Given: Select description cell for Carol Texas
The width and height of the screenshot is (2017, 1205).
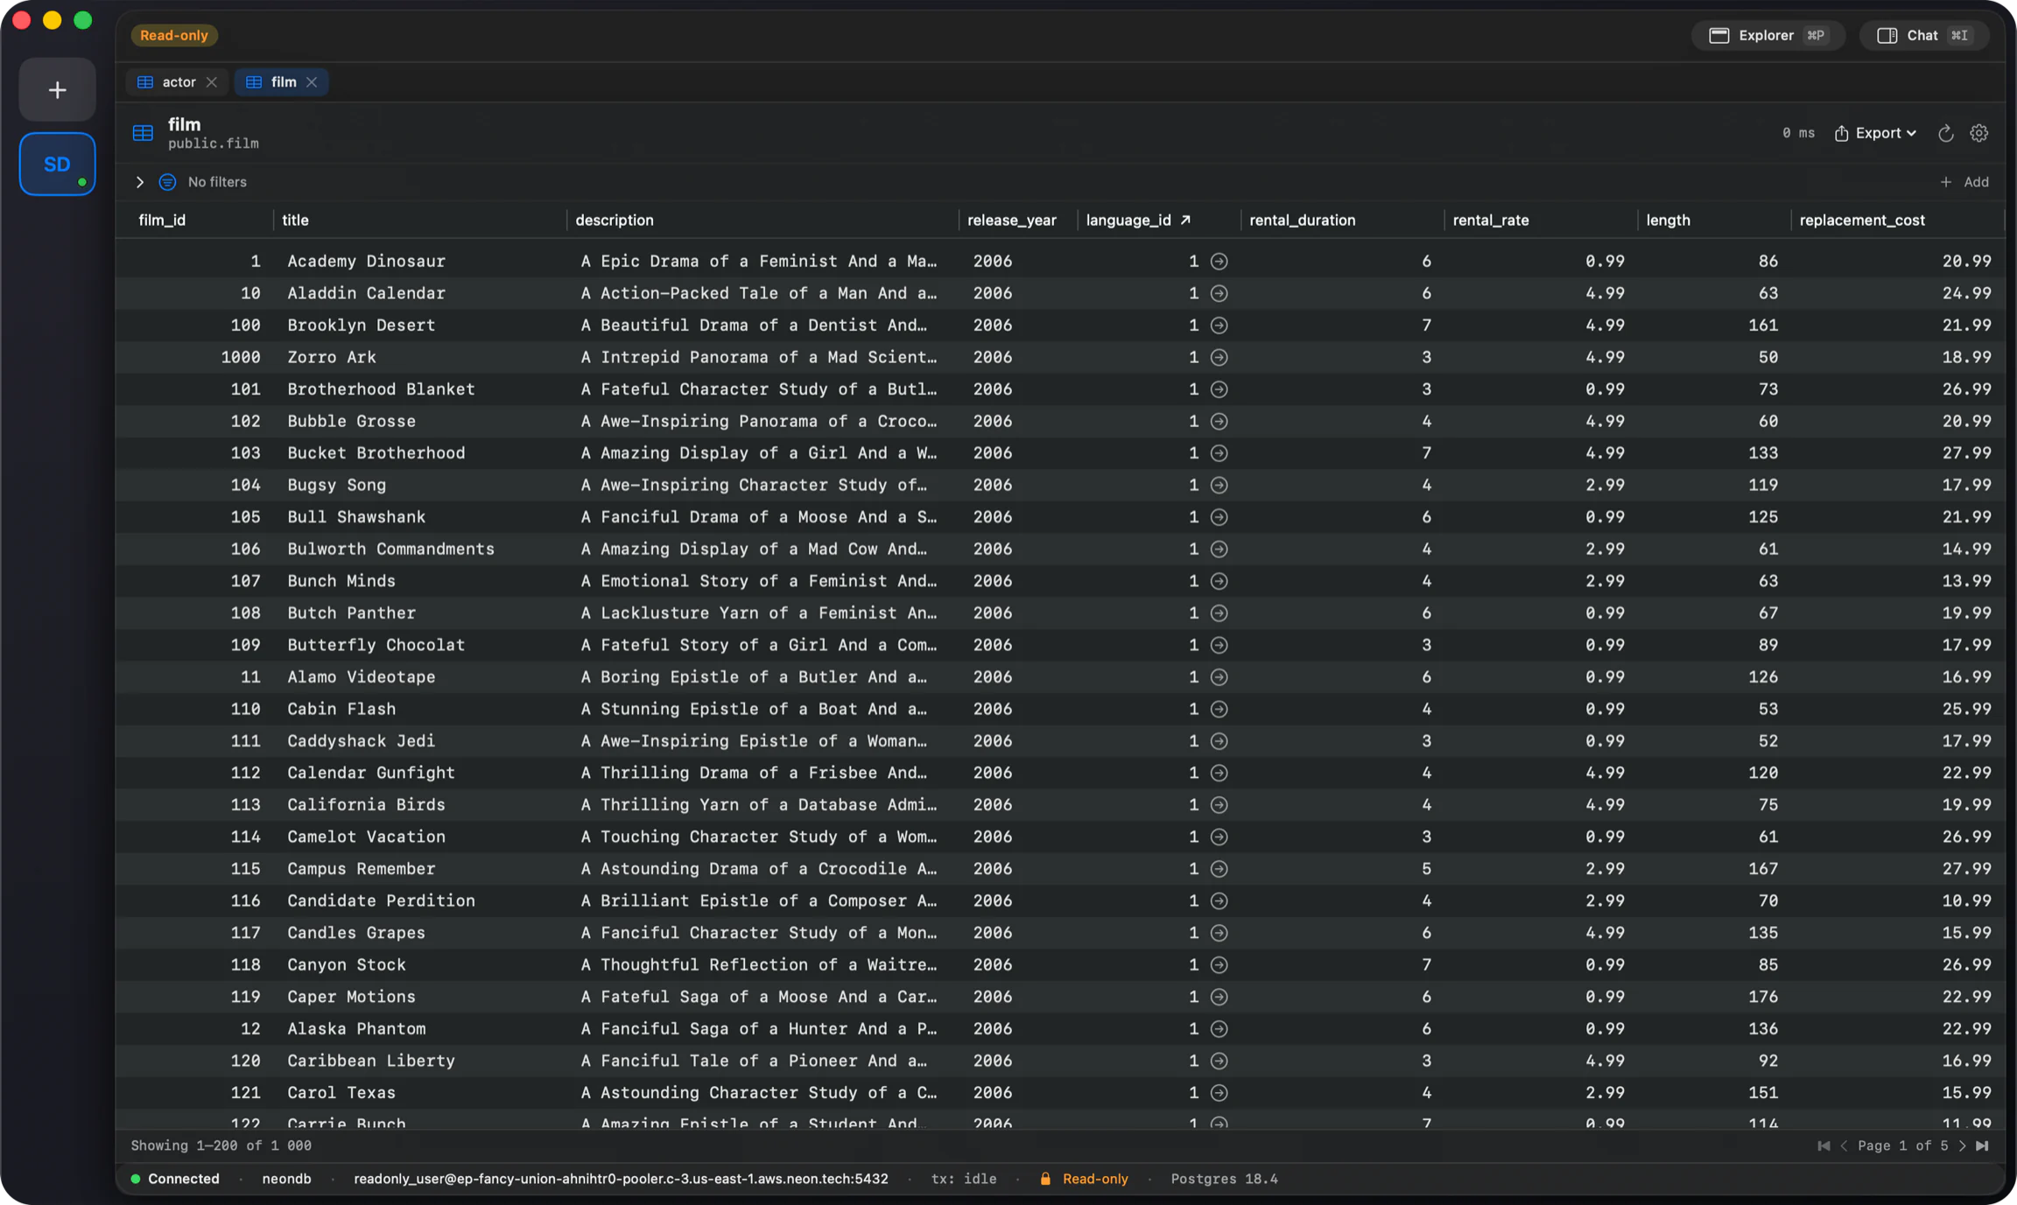Looking at the screenshot, I should tap(759, 1093).
